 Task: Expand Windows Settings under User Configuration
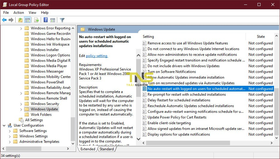tap(10, 136)
